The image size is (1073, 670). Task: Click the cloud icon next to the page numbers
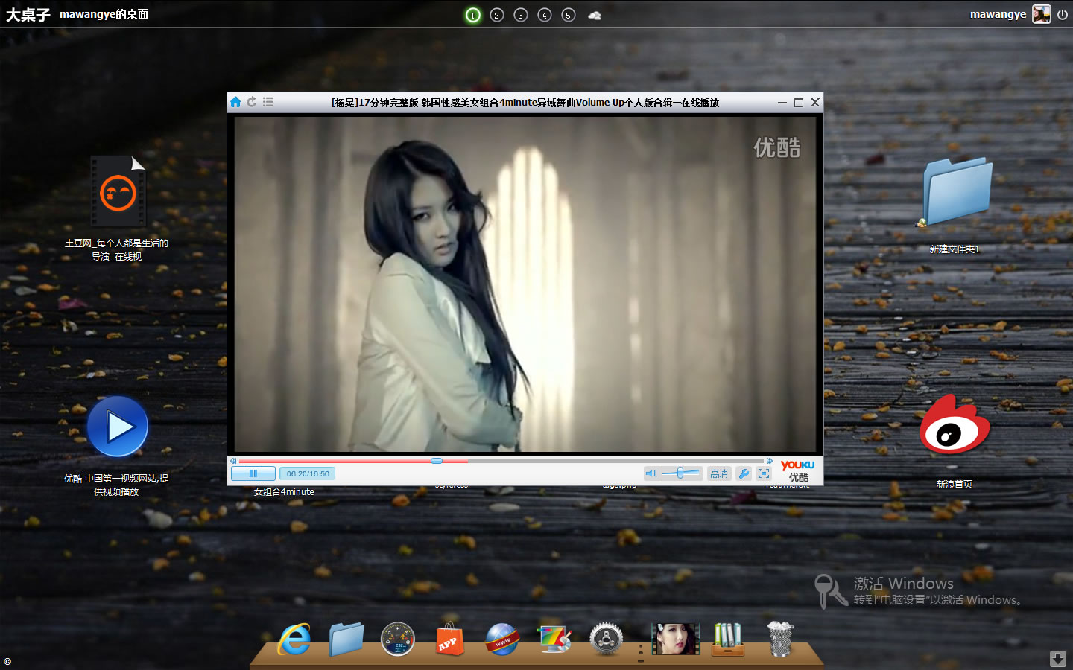click(x=595, y=15)
